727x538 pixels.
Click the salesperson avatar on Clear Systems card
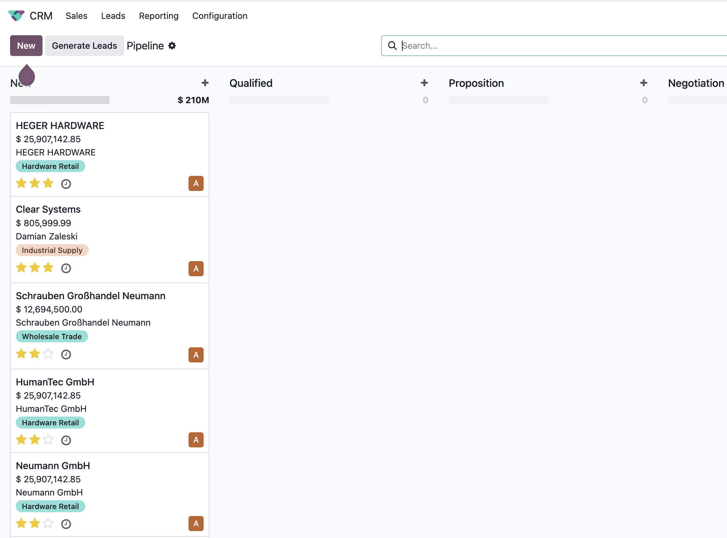pos(196,268)
